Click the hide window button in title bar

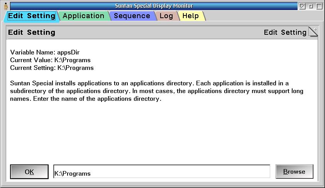click(302, 6)
